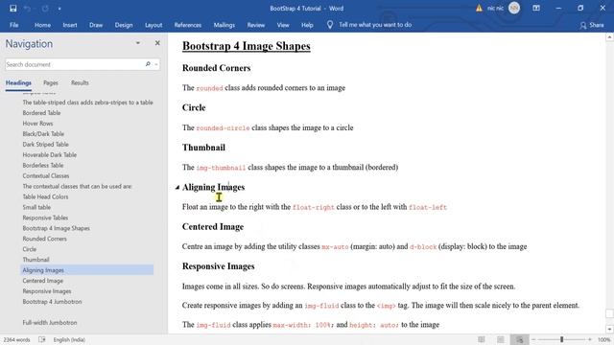Open the search options dropdown arrow
This screenshot has width=614, height=345.
[156, 64]
